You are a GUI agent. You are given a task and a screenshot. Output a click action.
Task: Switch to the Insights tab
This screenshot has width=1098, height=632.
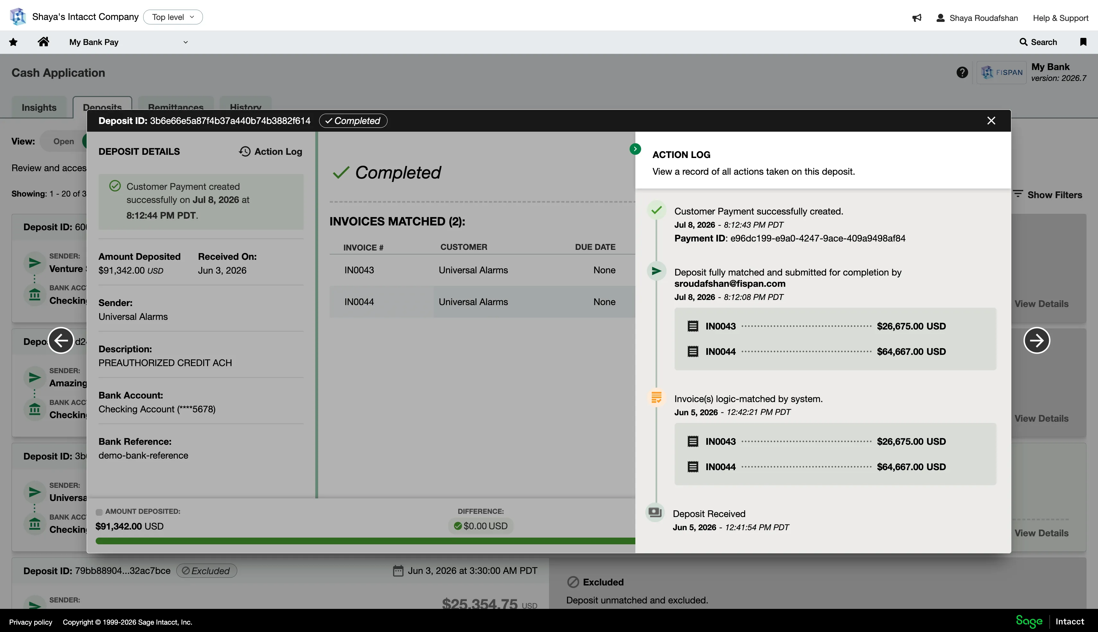click(x=39, y=107)
